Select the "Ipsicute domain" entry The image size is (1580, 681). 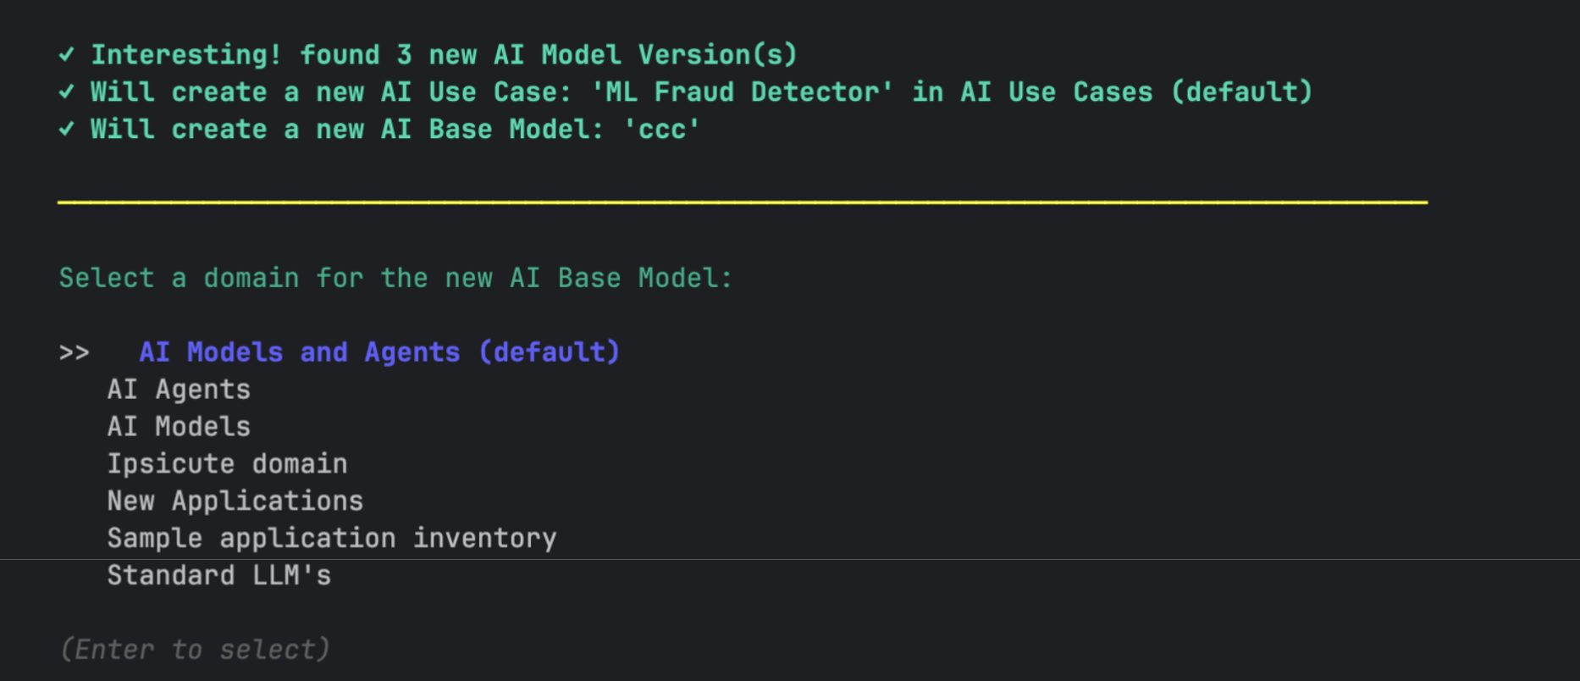coord(227,464)
